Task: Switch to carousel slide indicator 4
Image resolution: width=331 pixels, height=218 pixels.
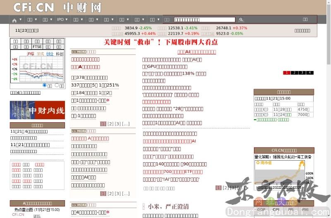Action: pos(309,73)
